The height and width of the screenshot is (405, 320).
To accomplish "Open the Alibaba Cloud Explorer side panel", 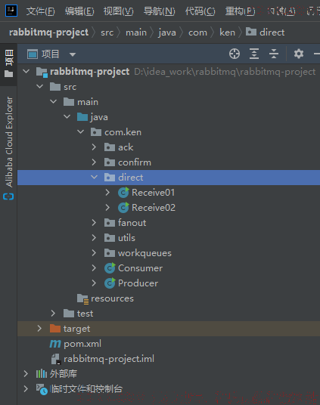I will [9, 148].
